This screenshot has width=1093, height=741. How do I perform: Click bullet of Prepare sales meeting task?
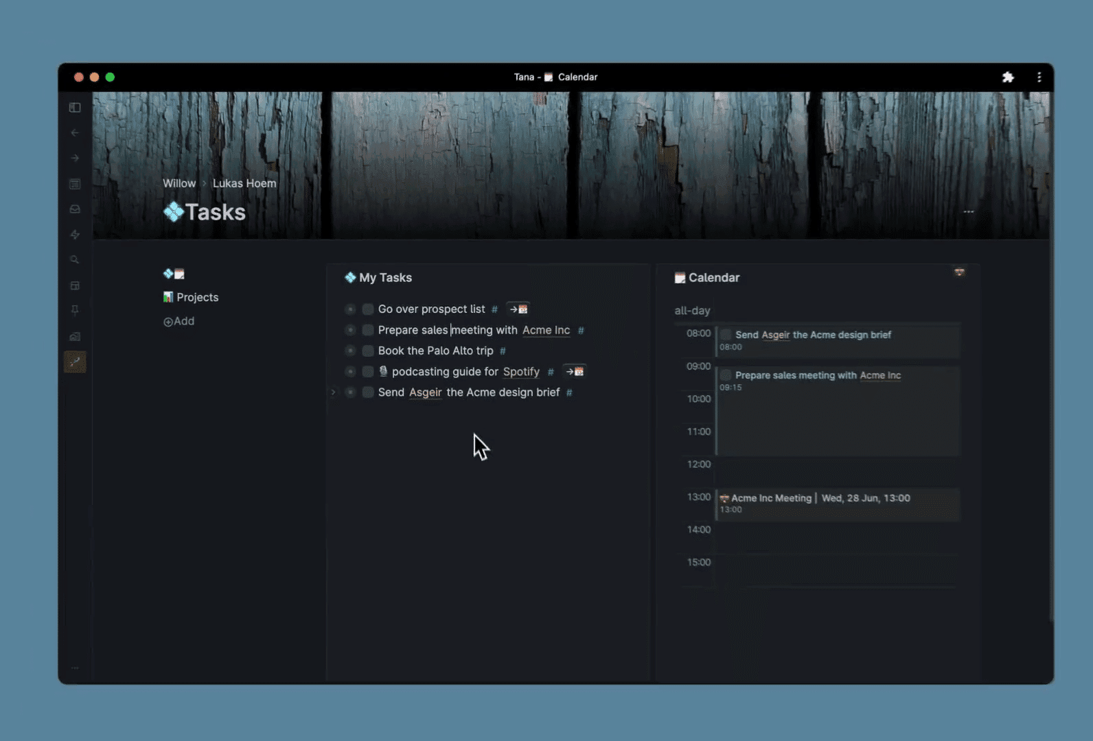[350, 330]
